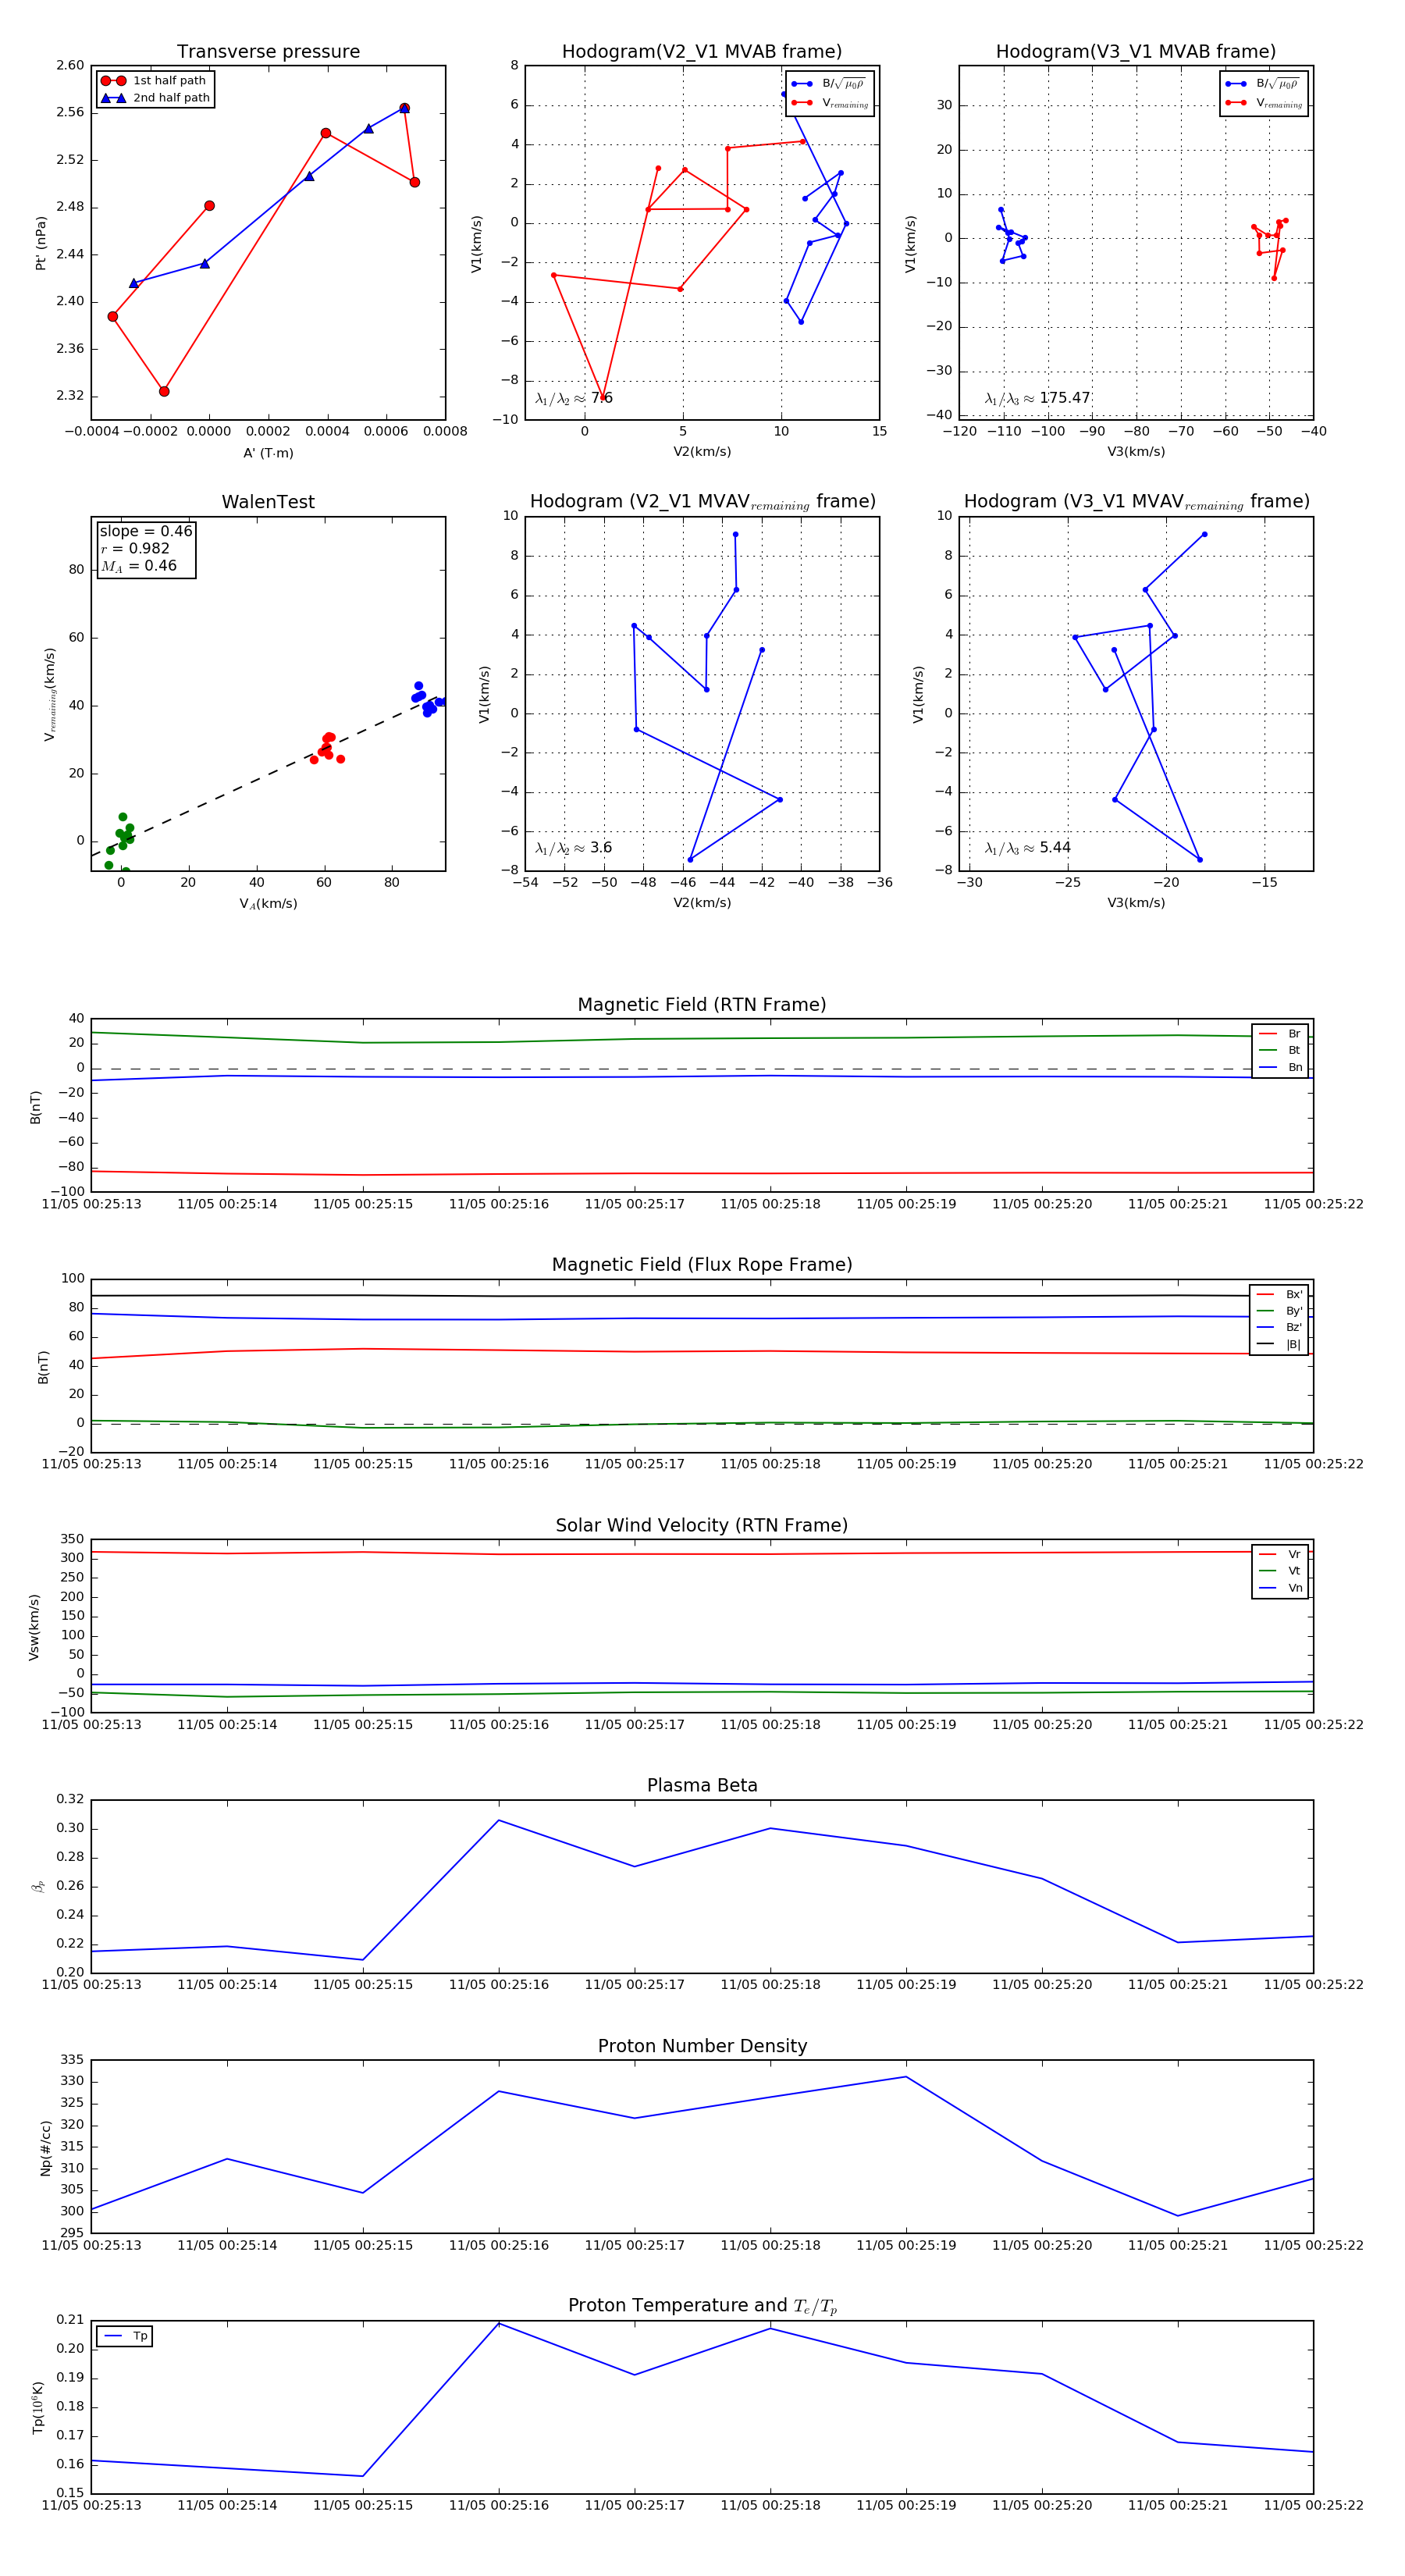Click 'Hodogram (V2_V1 MVAV remaining frame)' title
1405x2576 pixels.
tap(702, 502)
